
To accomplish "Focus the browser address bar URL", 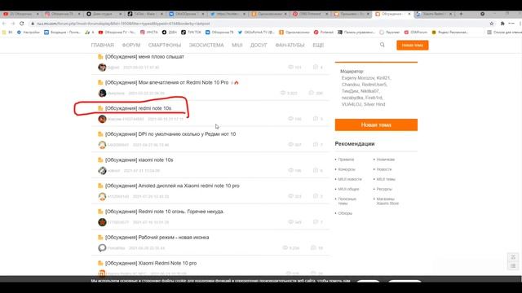I will coord(123,24).
